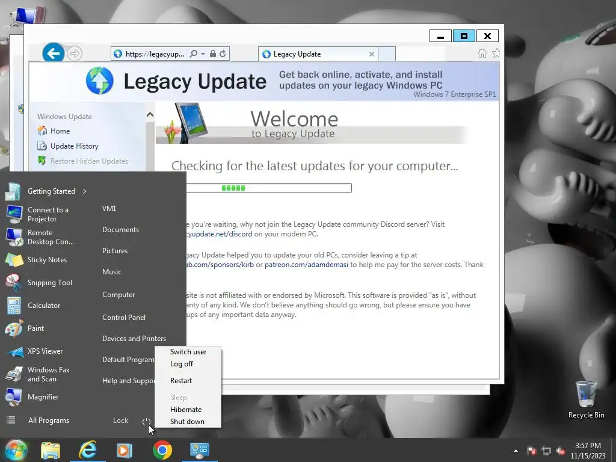Open Documents from Start menu
The width and height of the screenshot is (616, 462).
tap(120, 230)
